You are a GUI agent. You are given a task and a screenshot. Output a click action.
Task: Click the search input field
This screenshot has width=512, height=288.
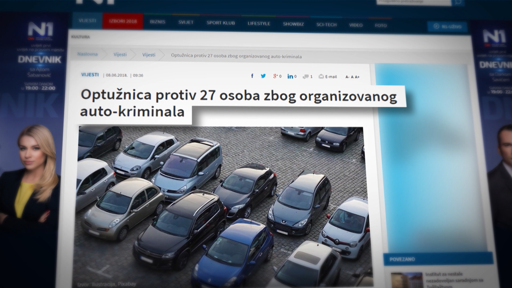[x=413, y=2]
